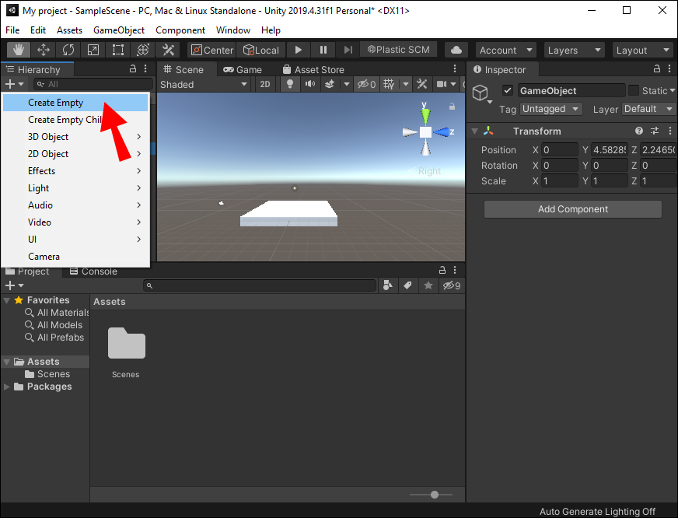
Task: Adjust the asset icon size slider
Action: (x=435, y=495)
